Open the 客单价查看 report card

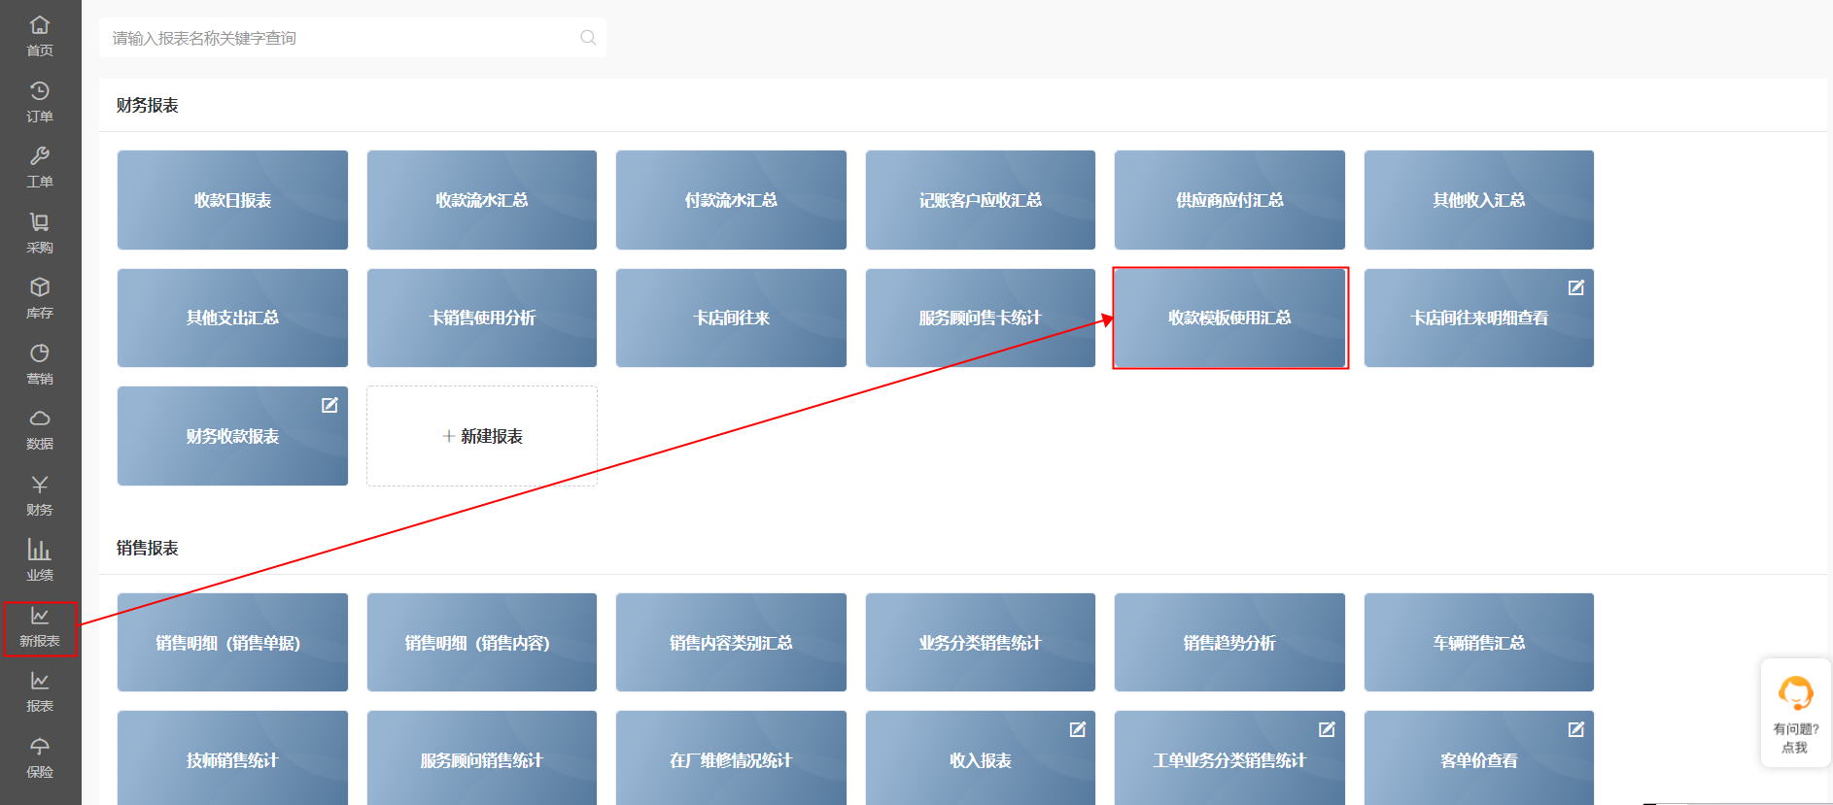click(1479, 758)
